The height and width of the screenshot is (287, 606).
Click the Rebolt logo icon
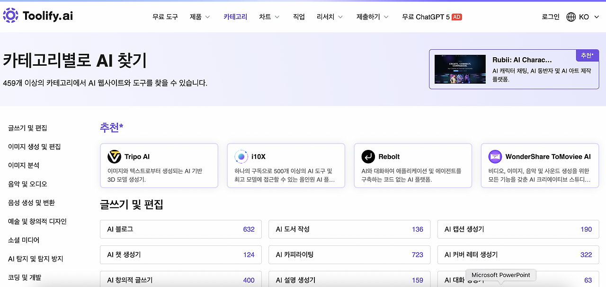point(368,157)
